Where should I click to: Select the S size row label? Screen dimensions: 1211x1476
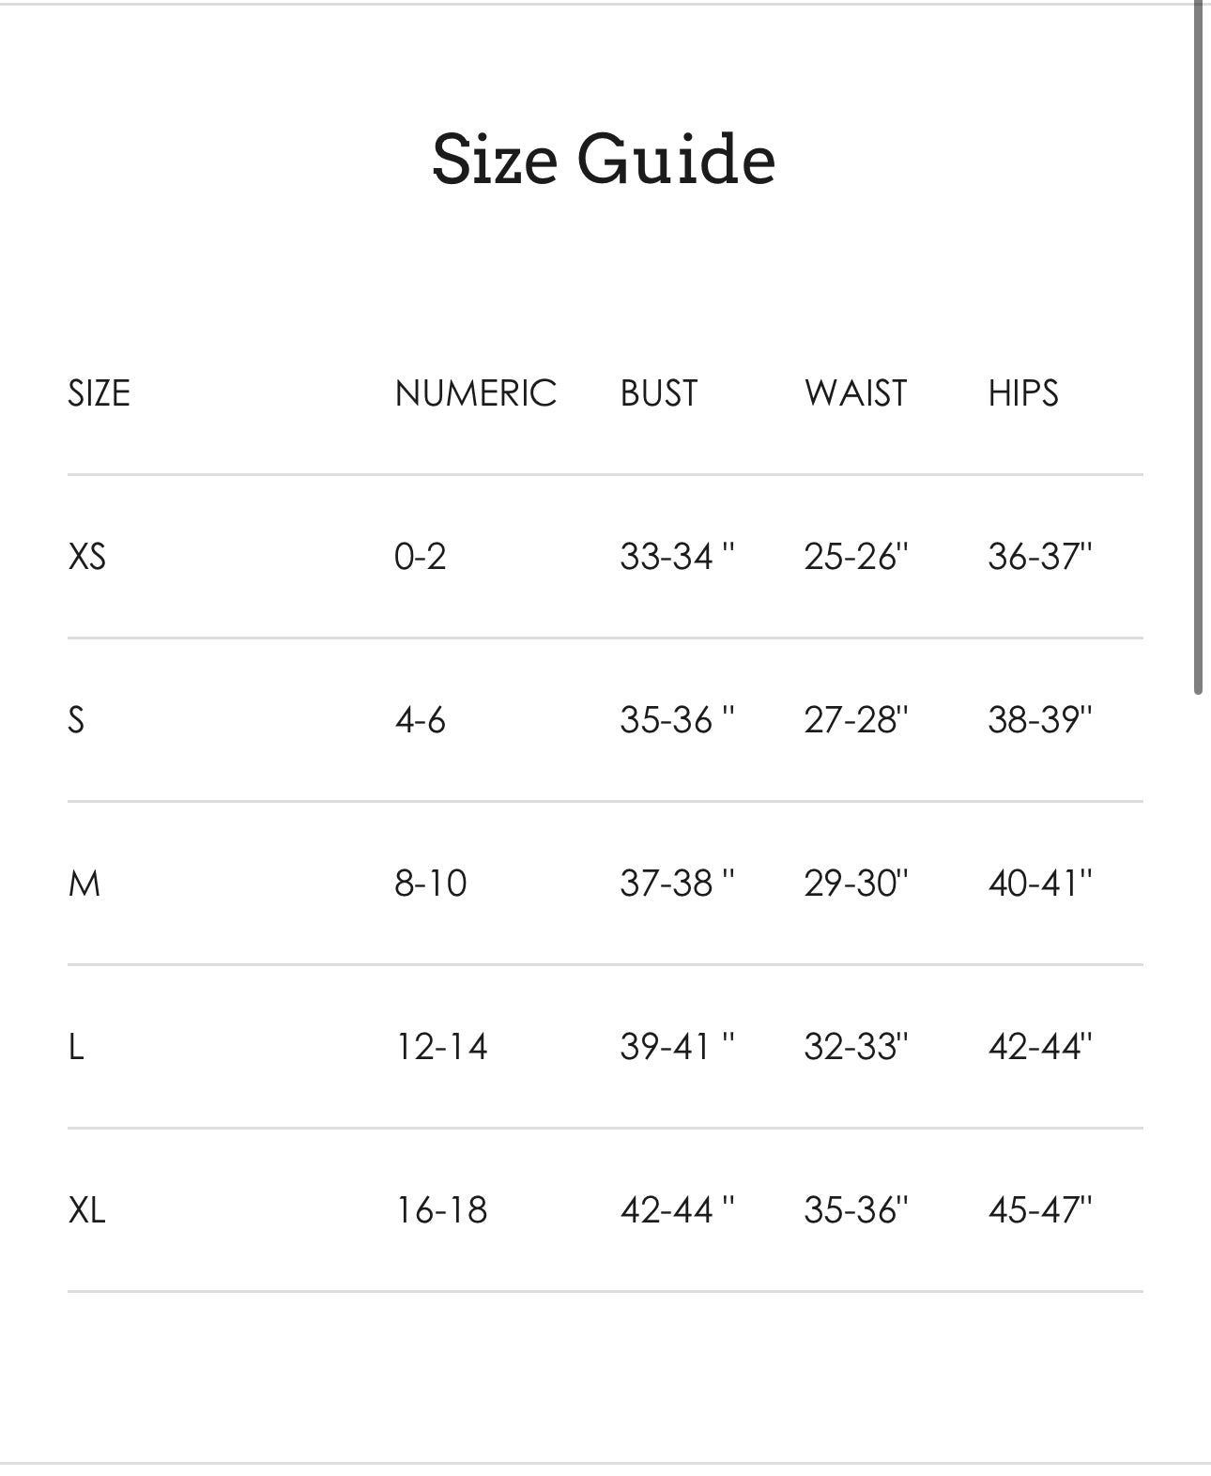click(76, 719)
